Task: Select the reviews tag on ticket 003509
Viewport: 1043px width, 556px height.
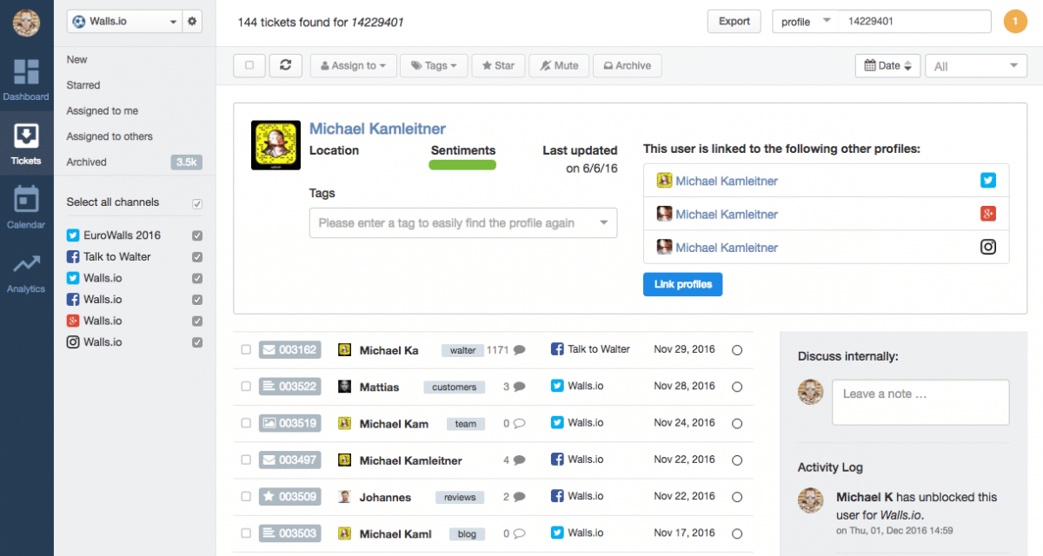Action: 460,497
